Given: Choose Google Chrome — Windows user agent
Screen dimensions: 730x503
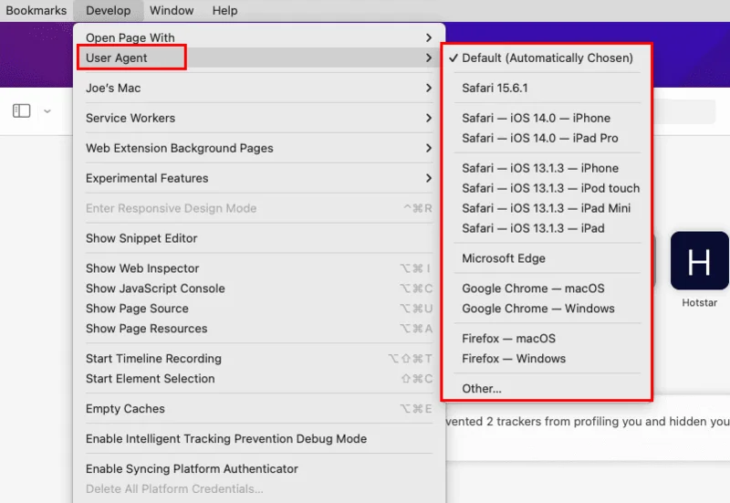Looking at the screenshot, I should point(537,309).
